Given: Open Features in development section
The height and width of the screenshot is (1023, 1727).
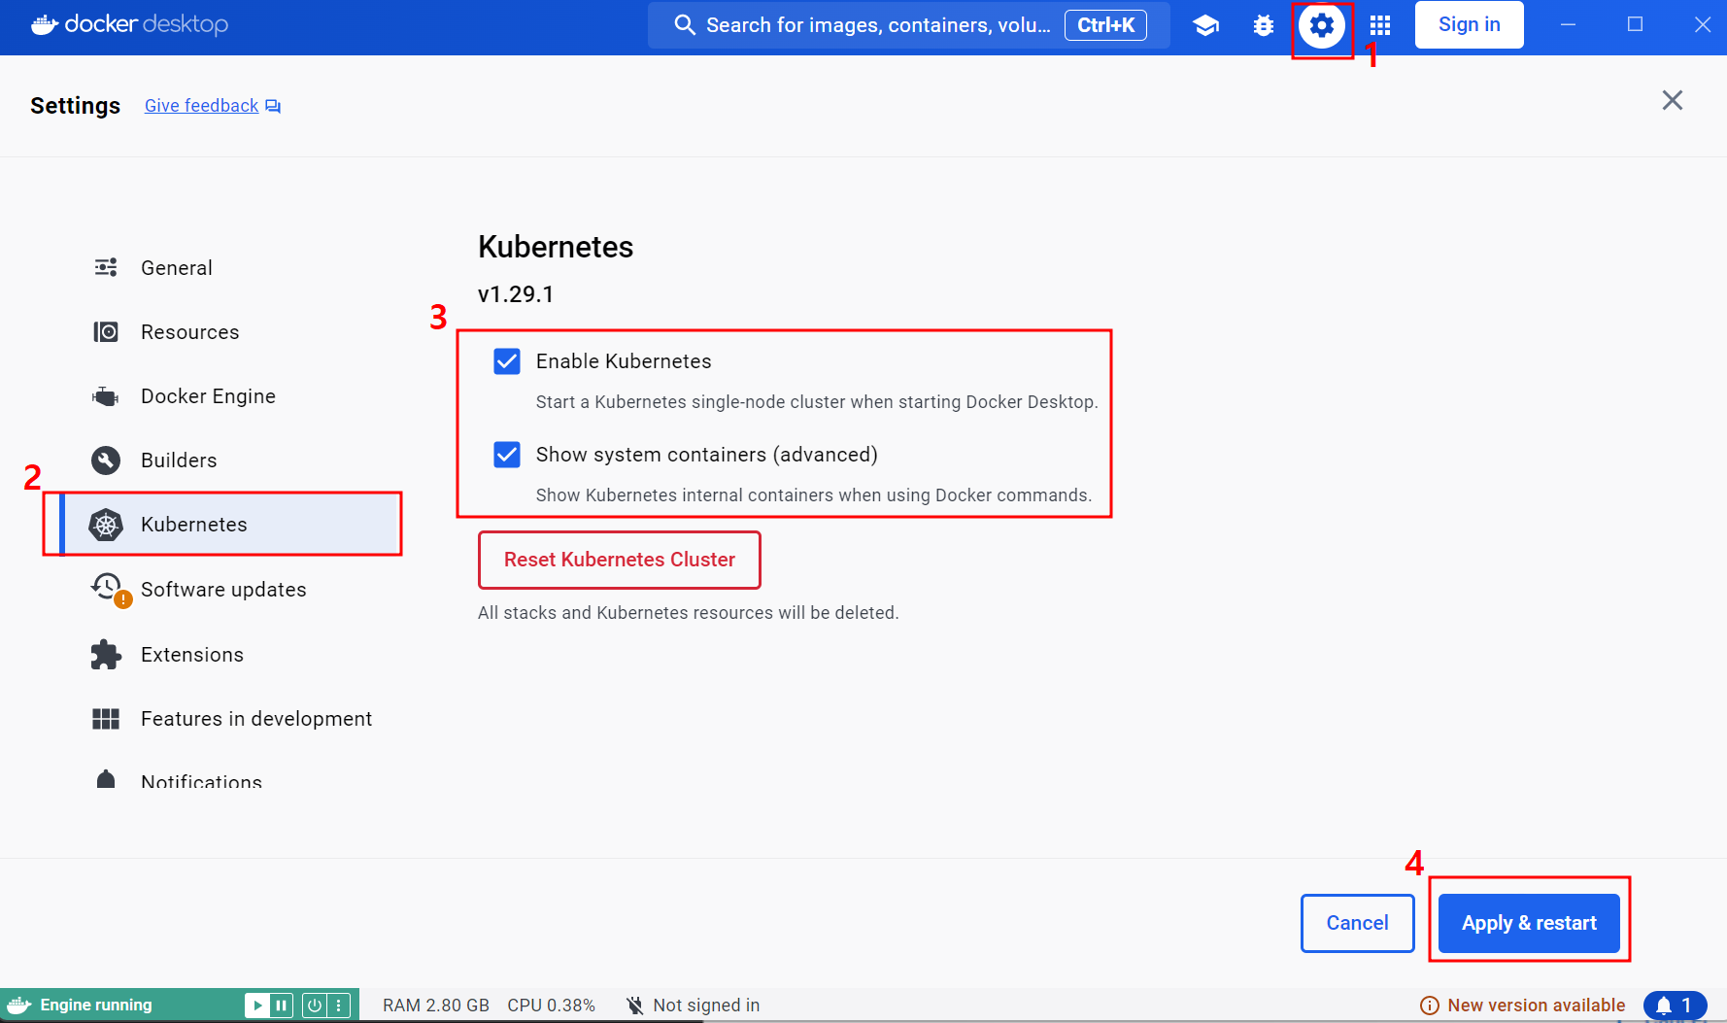Looking at the screenshot, I should point(229,719).
